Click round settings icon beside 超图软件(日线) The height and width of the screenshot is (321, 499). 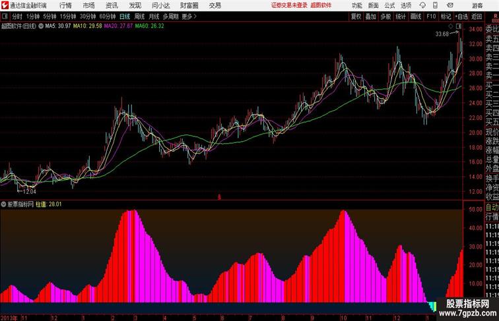coord(41,26)
